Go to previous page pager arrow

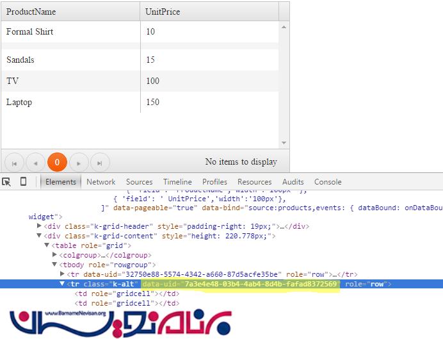coord(35,162)
